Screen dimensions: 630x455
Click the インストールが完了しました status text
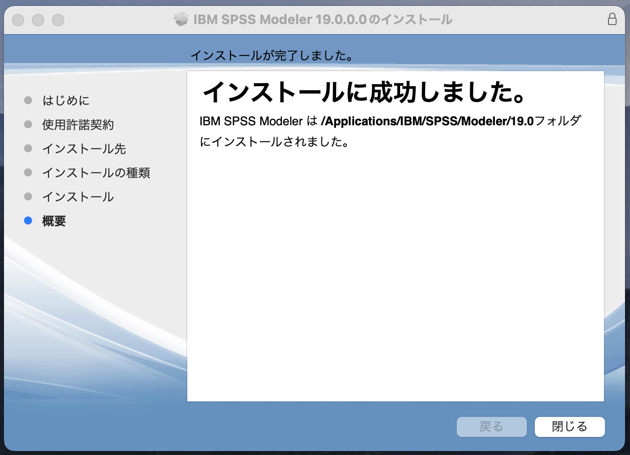coord(271,56)
